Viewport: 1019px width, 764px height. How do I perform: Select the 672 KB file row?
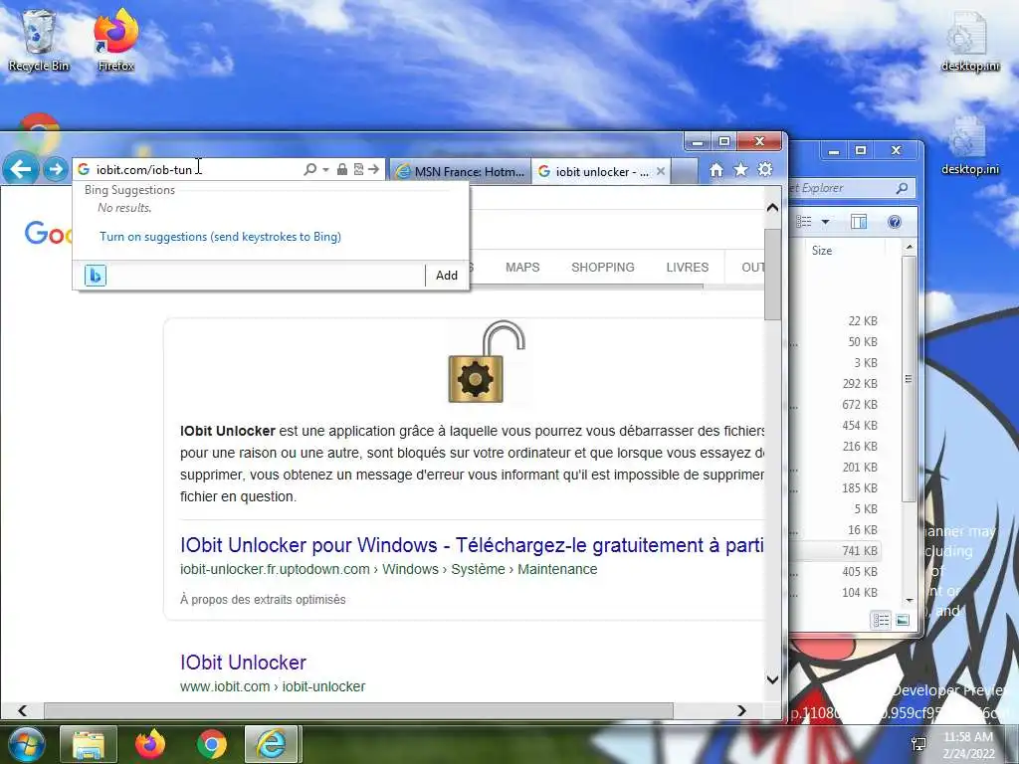tap(837, 404)
